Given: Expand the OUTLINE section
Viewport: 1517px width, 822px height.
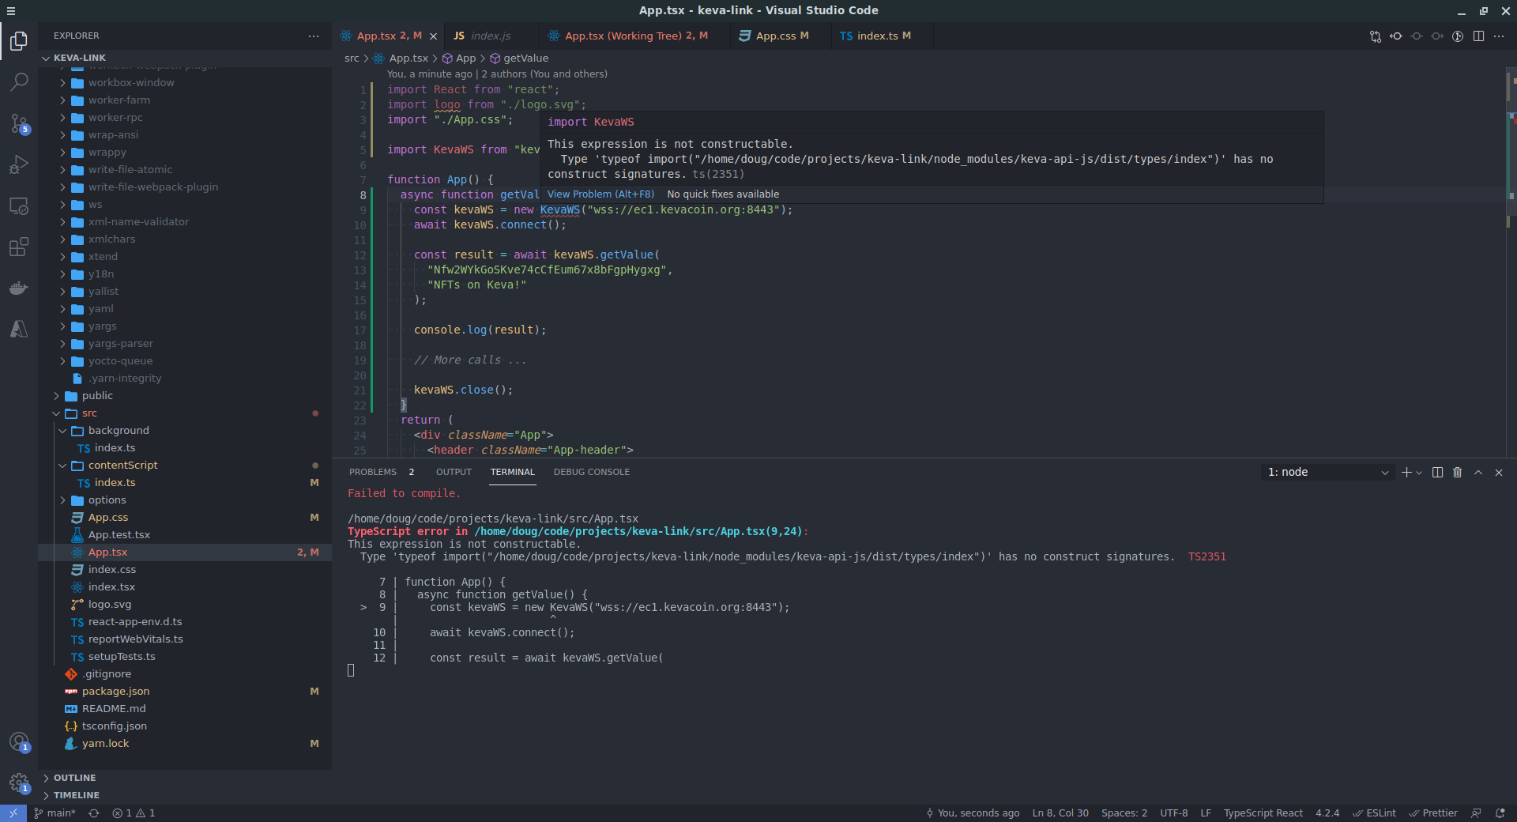Looking at the screenshot, I should click(76, 778).
